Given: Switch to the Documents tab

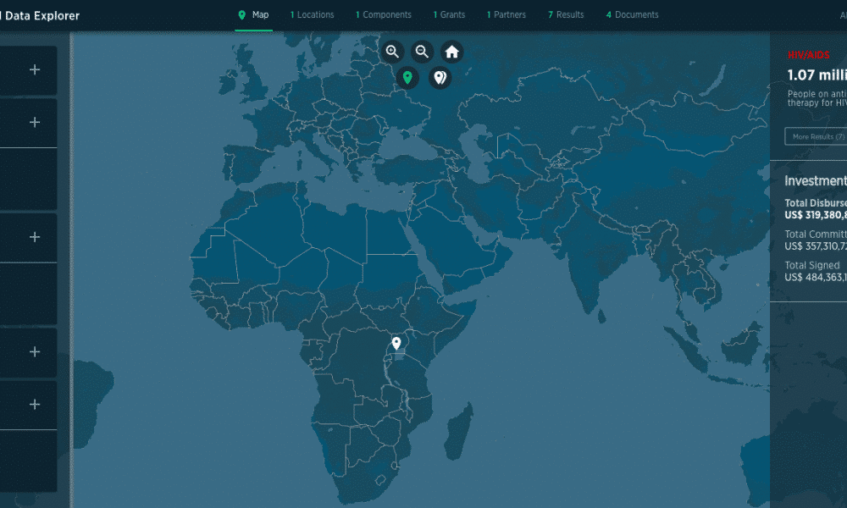Looking at the screenshot, I should [632, 14].
